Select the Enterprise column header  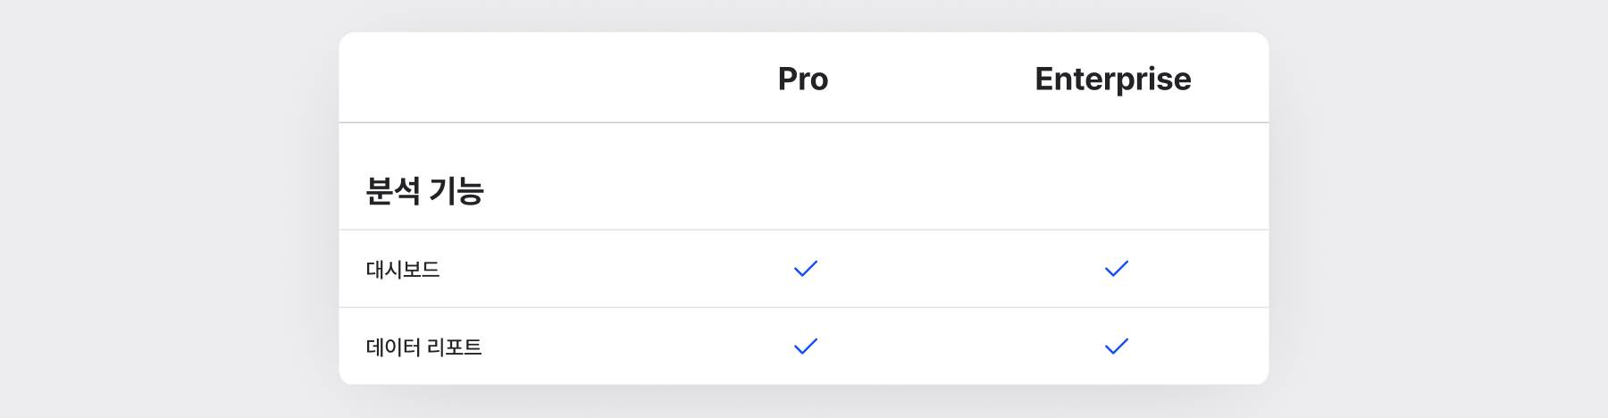[1113, 79]
